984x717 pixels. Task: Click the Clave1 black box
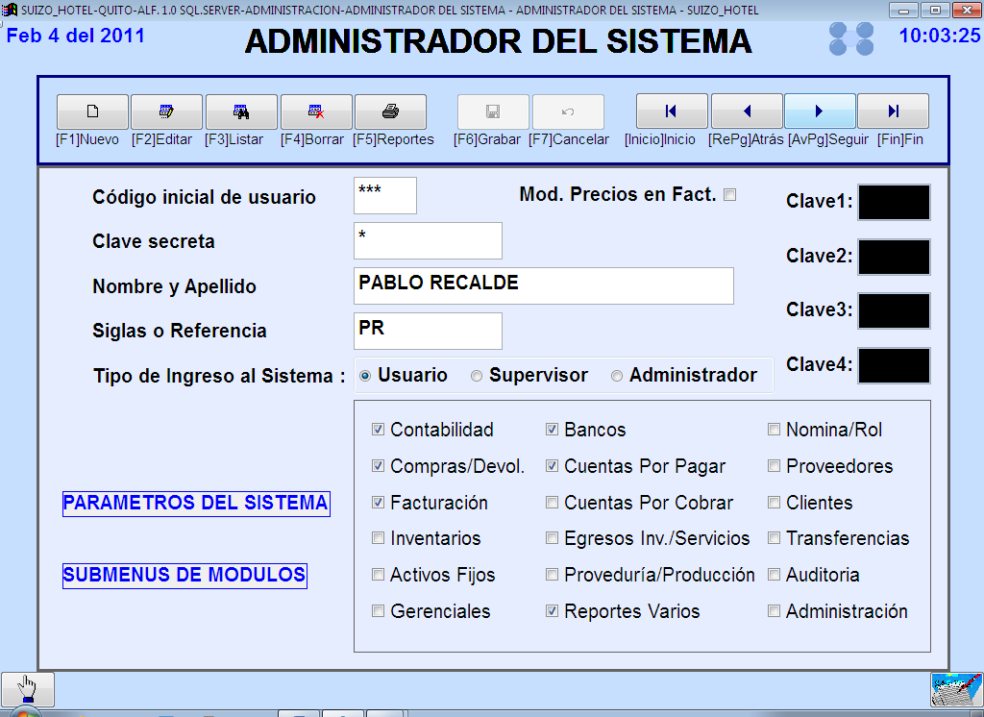tap(894, 203)
